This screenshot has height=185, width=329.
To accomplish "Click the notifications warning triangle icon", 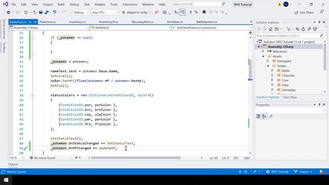I will pos(280,5).
